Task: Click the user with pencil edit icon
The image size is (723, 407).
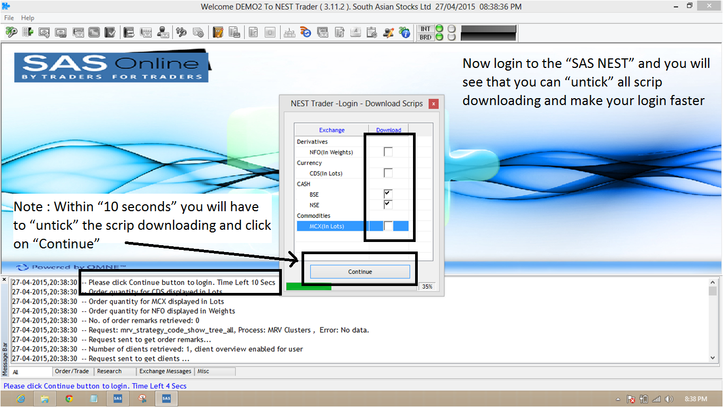Action: [x=389, y=32]
